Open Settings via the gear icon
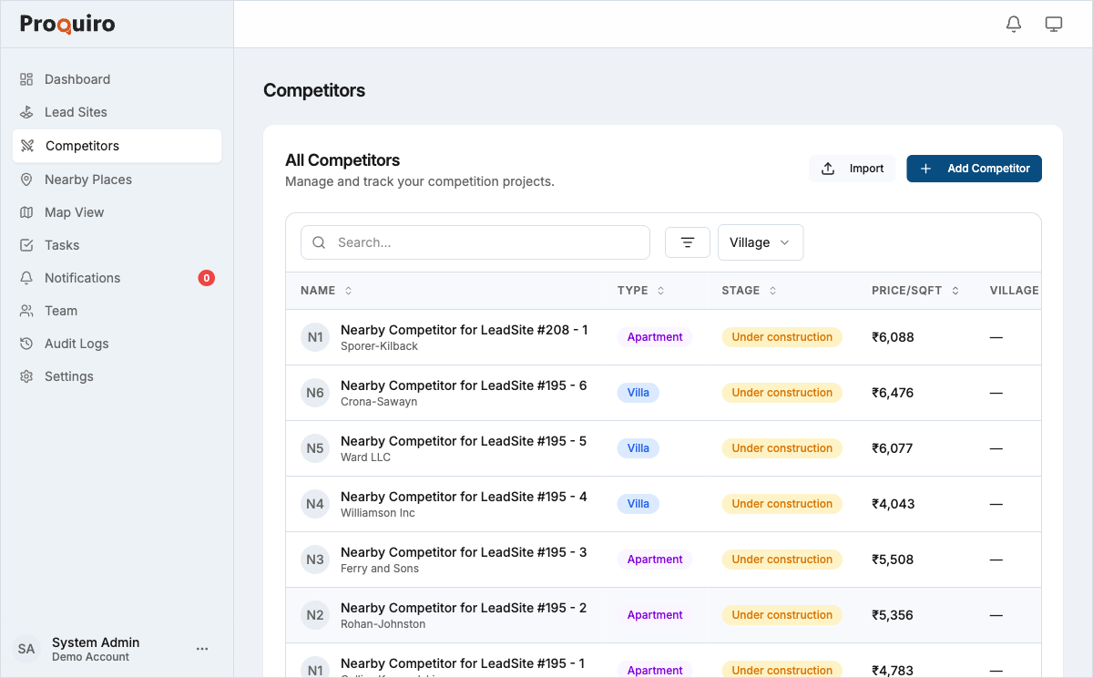 [26, 375]
